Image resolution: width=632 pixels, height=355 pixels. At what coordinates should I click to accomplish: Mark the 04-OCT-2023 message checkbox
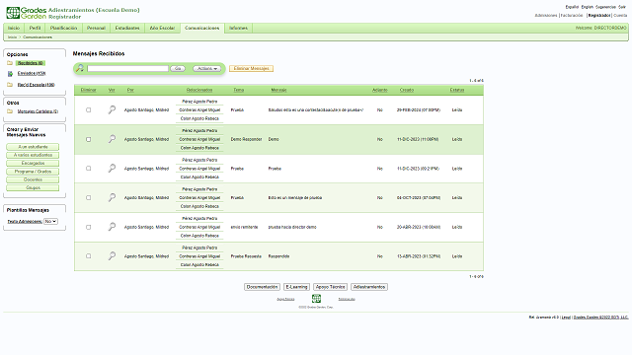(x=88, y=197)
